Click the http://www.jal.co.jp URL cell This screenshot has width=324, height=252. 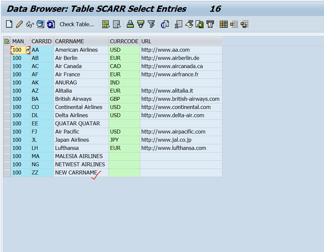[x=181, y=140]
